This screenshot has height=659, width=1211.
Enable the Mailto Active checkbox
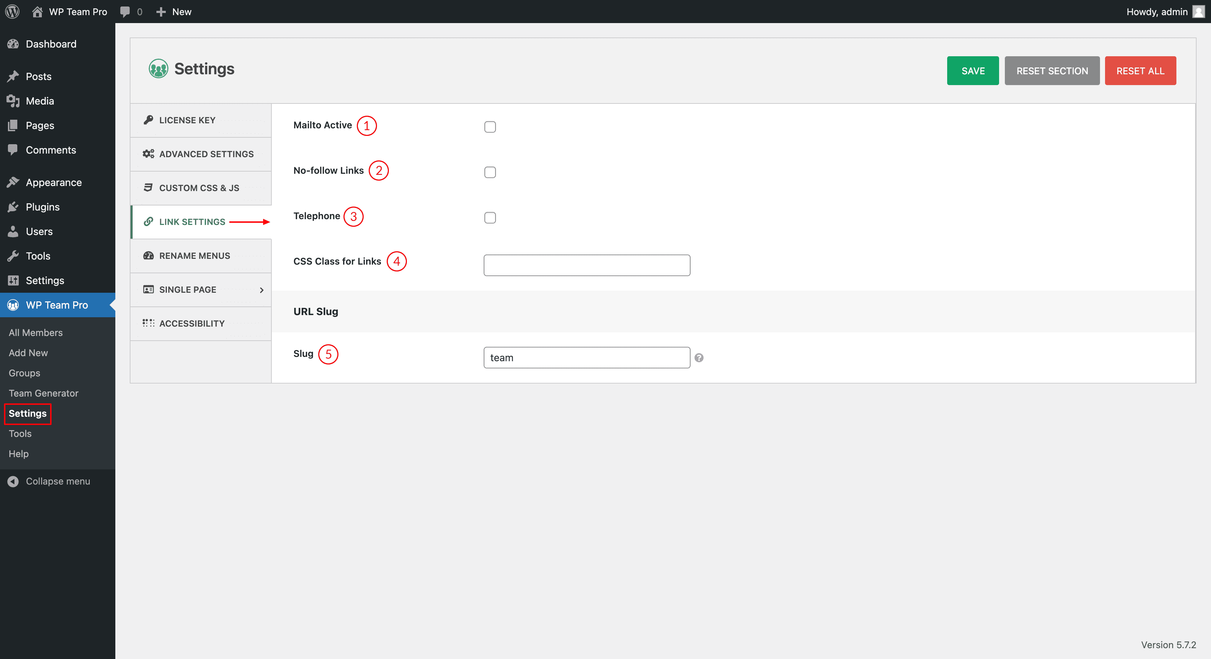[490, 127]
